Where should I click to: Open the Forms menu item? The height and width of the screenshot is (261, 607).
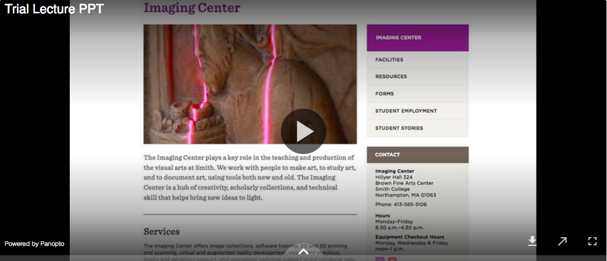[417, 94]
